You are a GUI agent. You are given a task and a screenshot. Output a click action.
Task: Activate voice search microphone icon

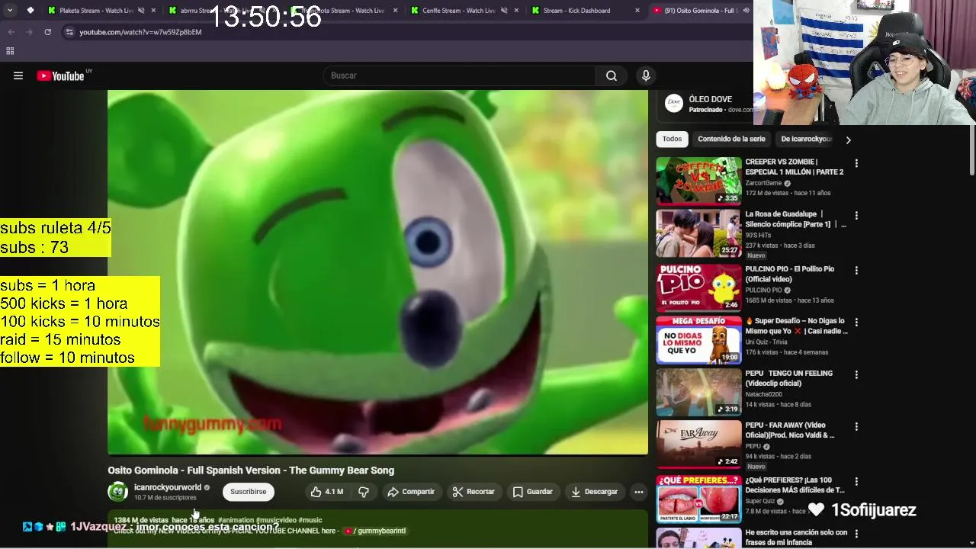(646, 75)
